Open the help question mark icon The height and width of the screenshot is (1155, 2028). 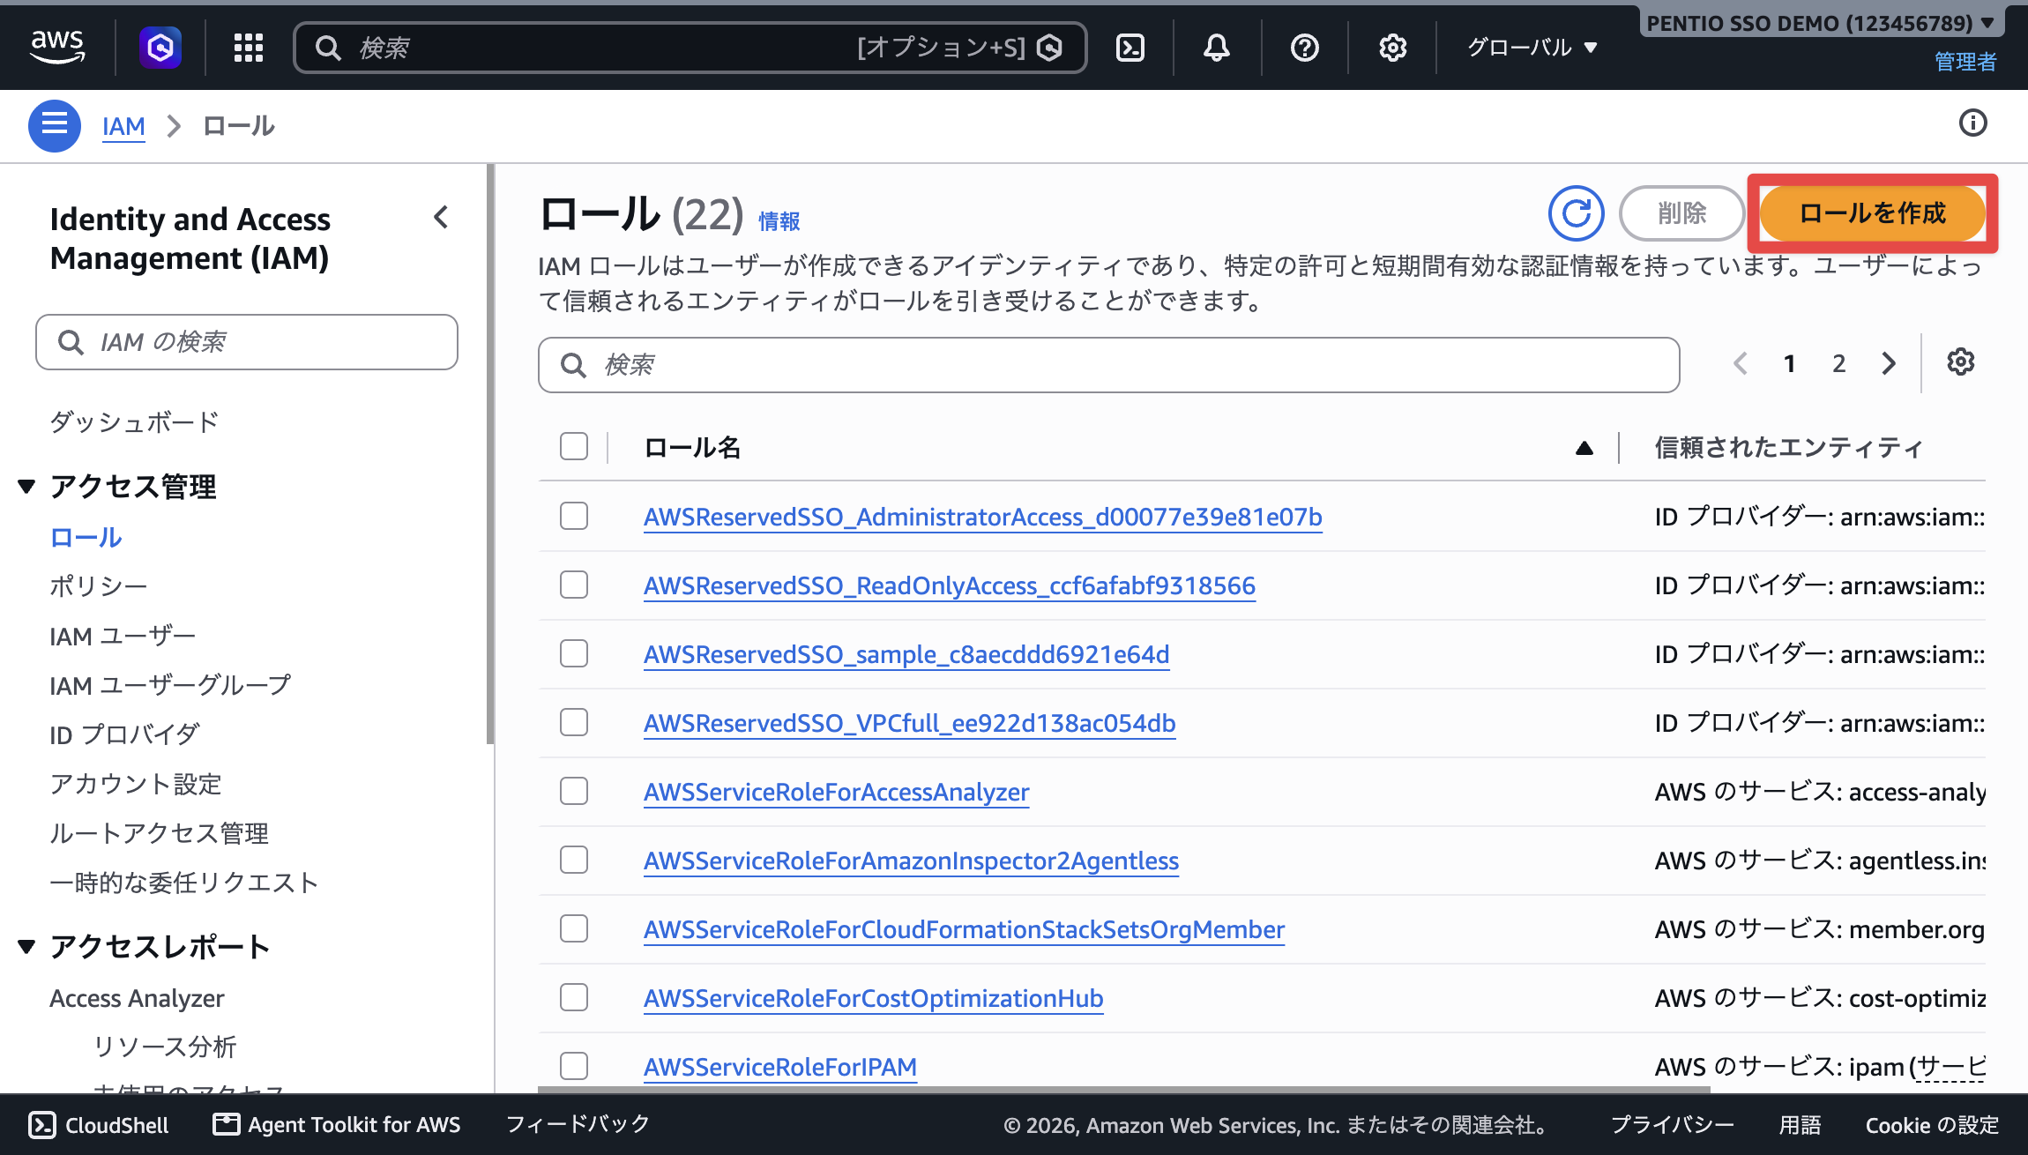1305,48
